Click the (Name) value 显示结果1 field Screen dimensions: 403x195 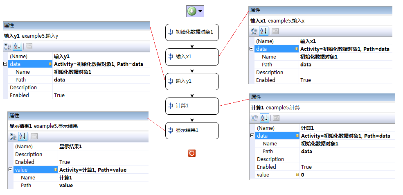click(104, 147)
